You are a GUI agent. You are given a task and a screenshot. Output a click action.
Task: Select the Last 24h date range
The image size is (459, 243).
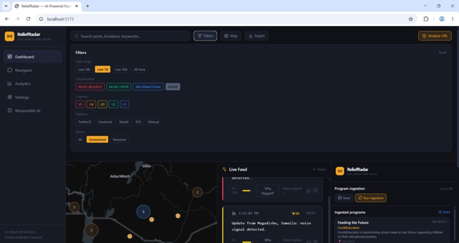[x=84, y=69]
